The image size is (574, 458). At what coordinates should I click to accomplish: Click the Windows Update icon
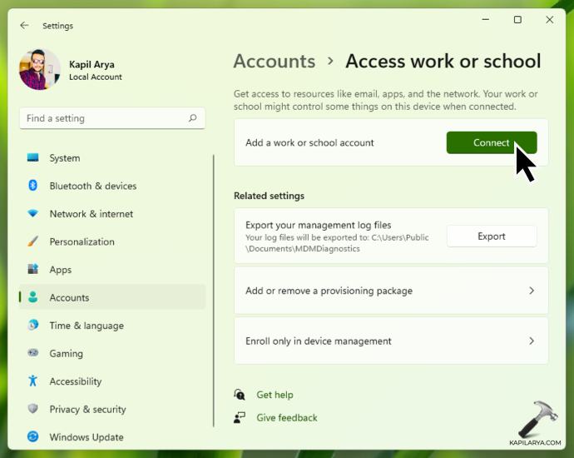pyautogui.click(x=33, y=436)
